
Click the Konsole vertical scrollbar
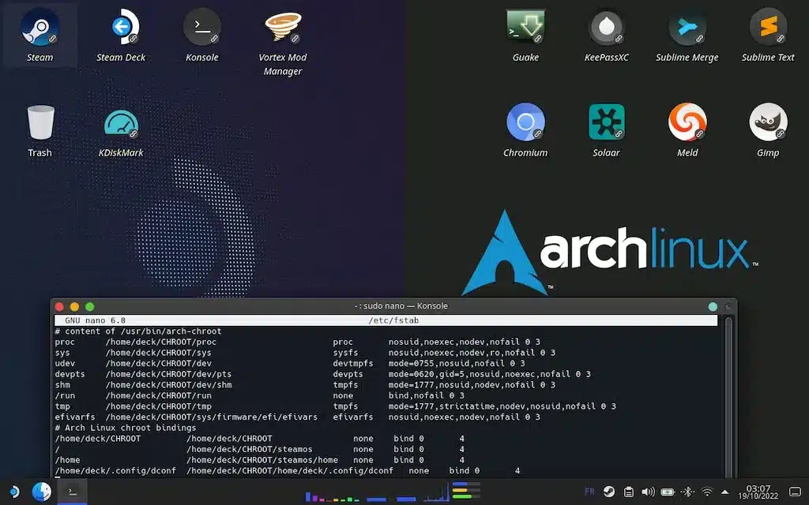(x=728, y=397)
